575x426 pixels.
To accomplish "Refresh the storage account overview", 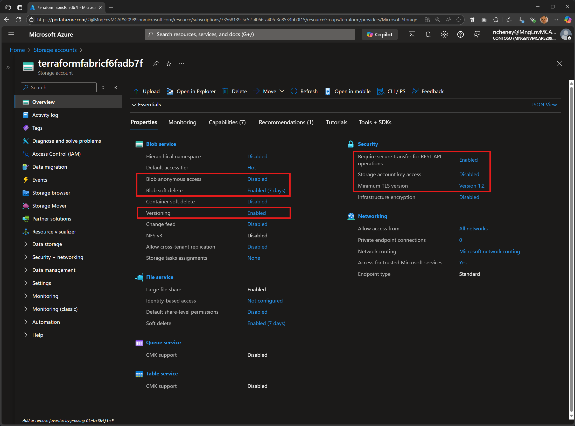I will pos(304,91).
